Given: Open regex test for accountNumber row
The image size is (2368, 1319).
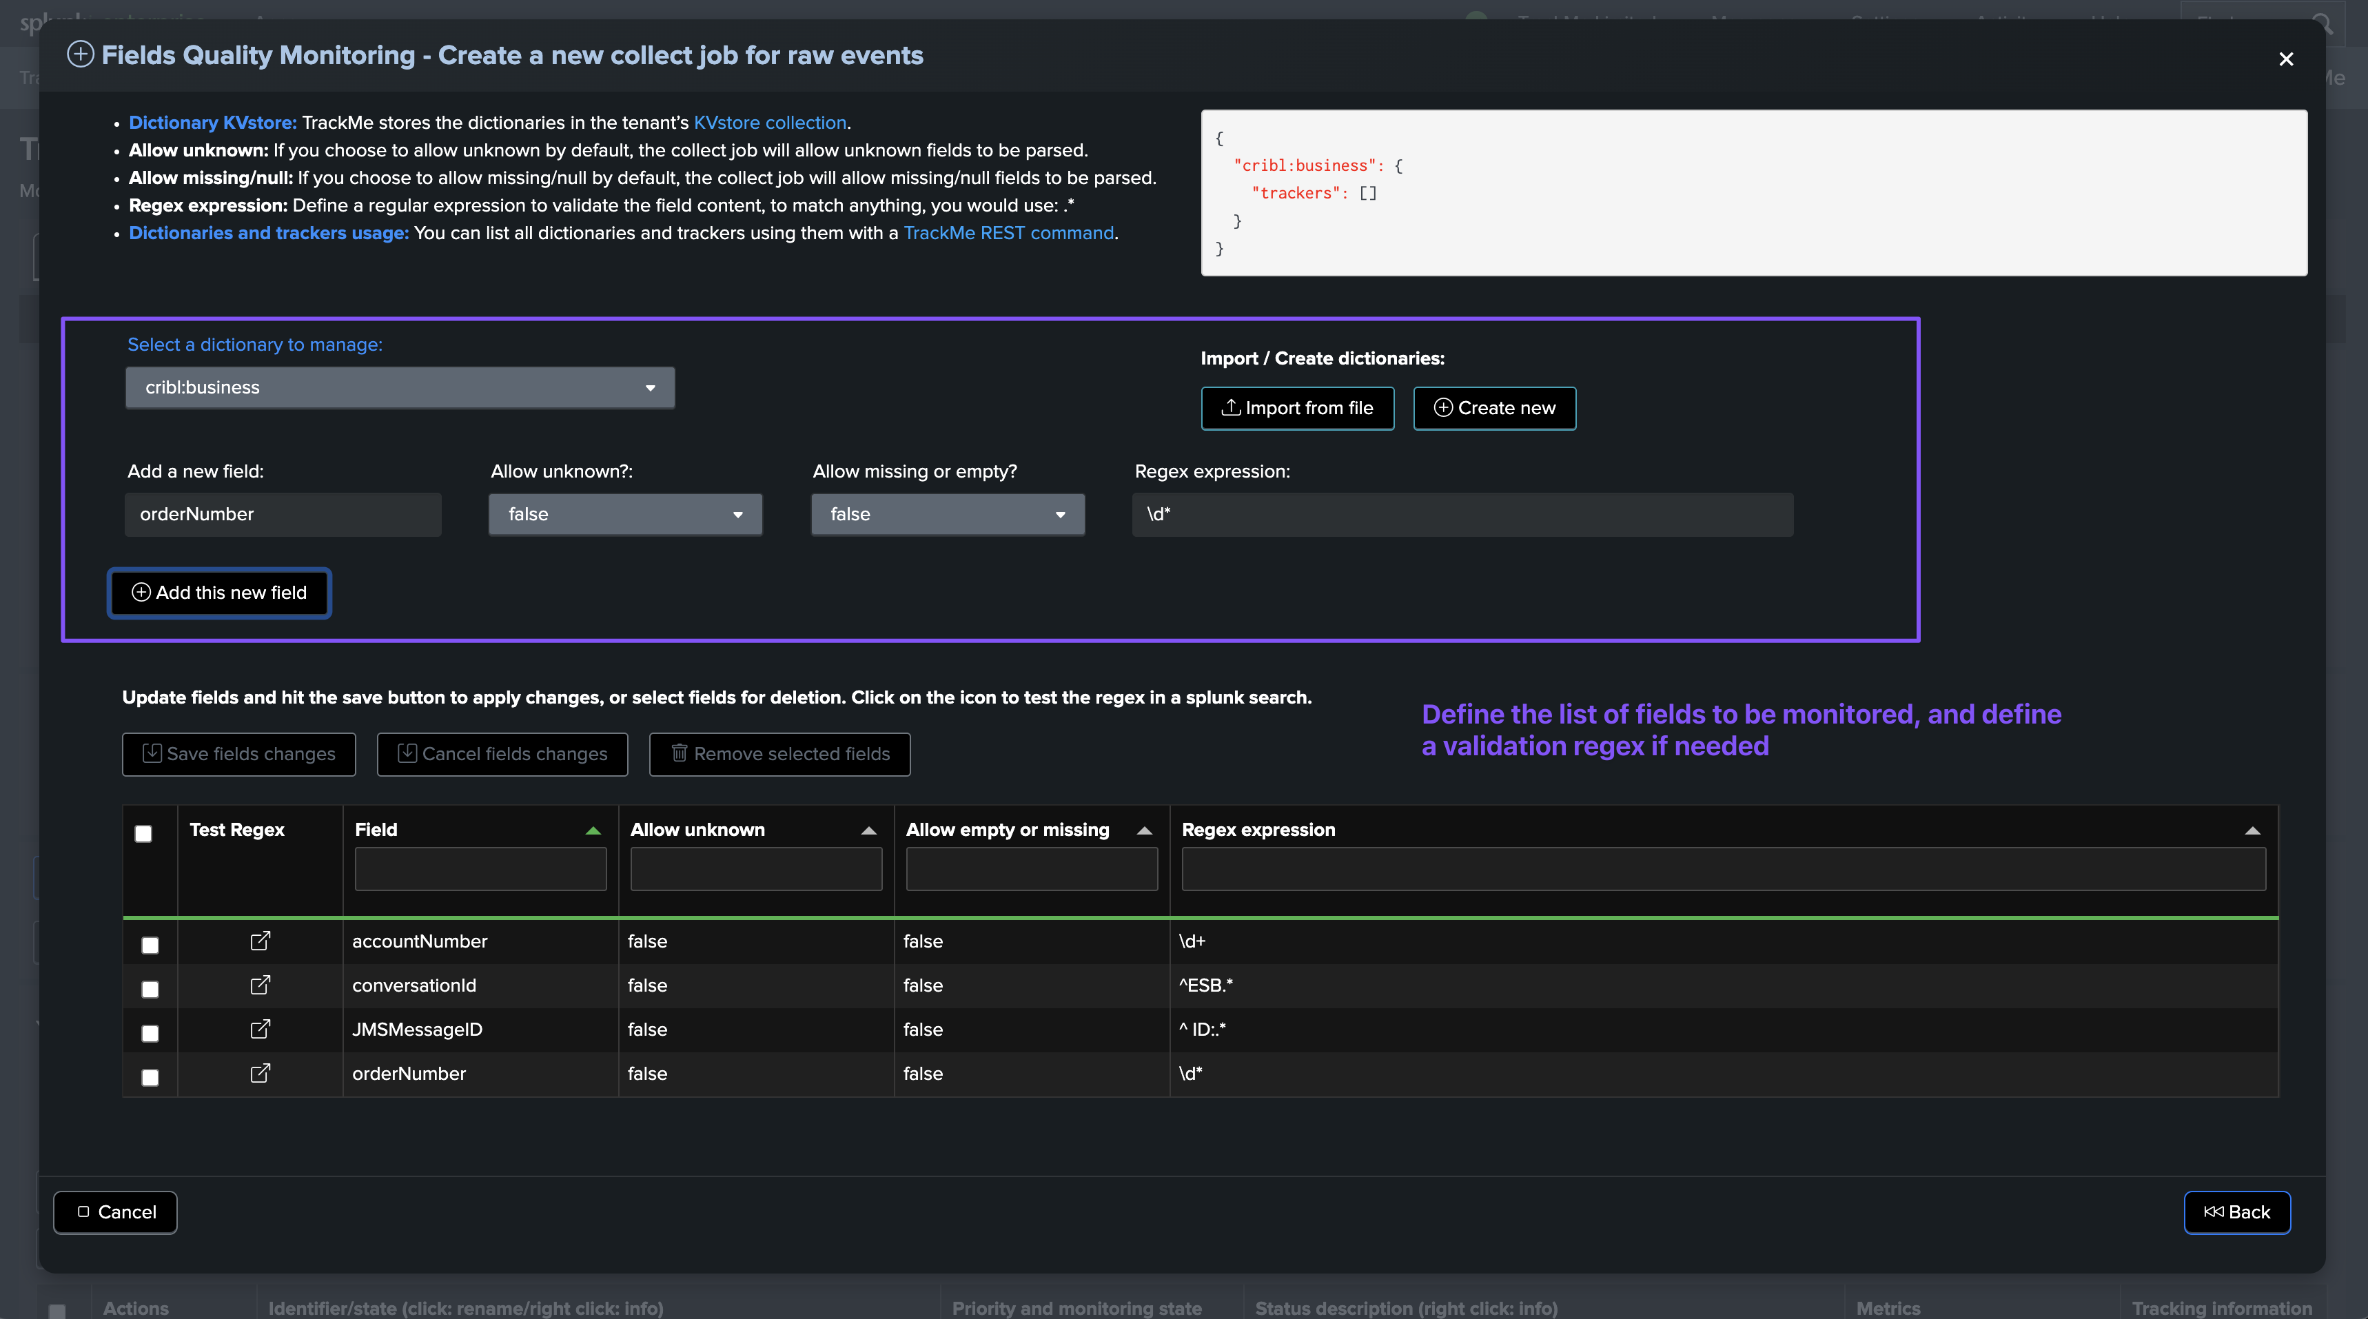Looking at the screenshot, I should tap(260, 940).
